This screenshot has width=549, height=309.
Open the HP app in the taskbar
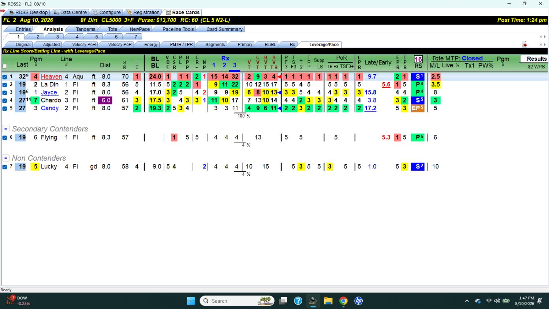click(x=358, y=301)
